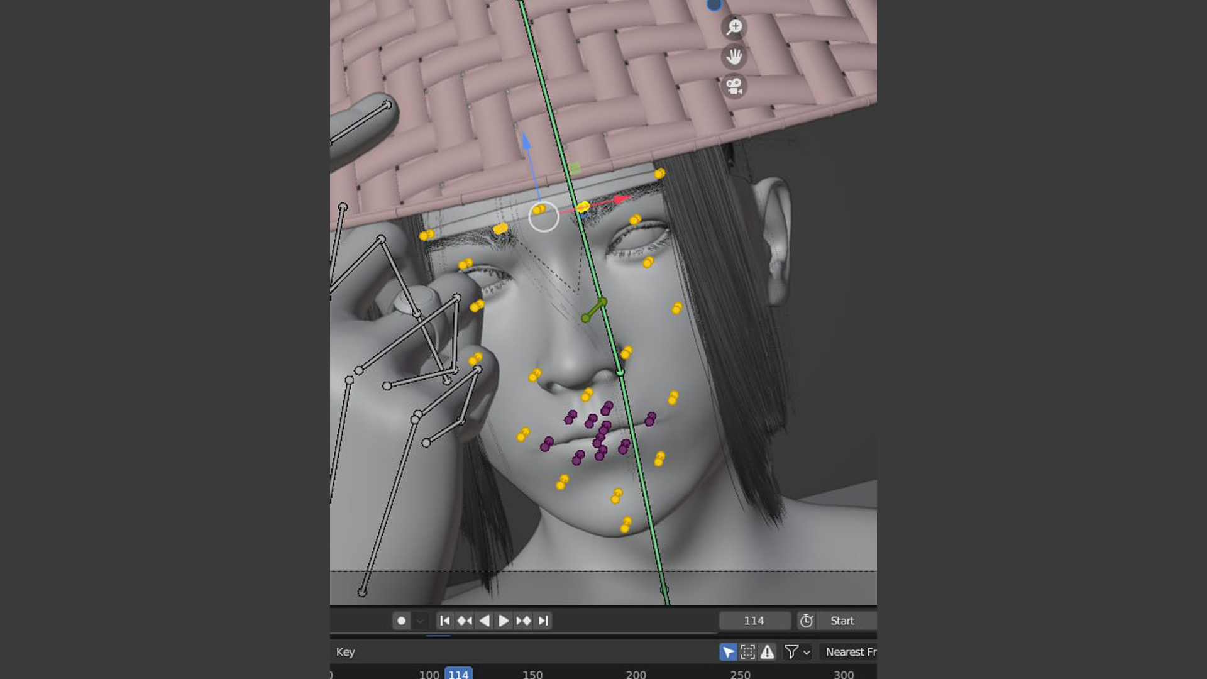Click the current frame field showing 114
Viewport: 1207px width, 679px height.
(754, 621)
